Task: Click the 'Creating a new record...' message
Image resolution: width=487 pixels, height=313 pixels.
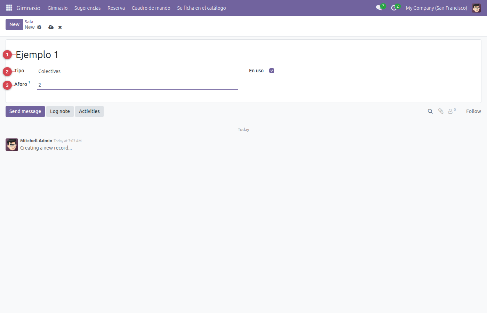Action: click(46, 148)
